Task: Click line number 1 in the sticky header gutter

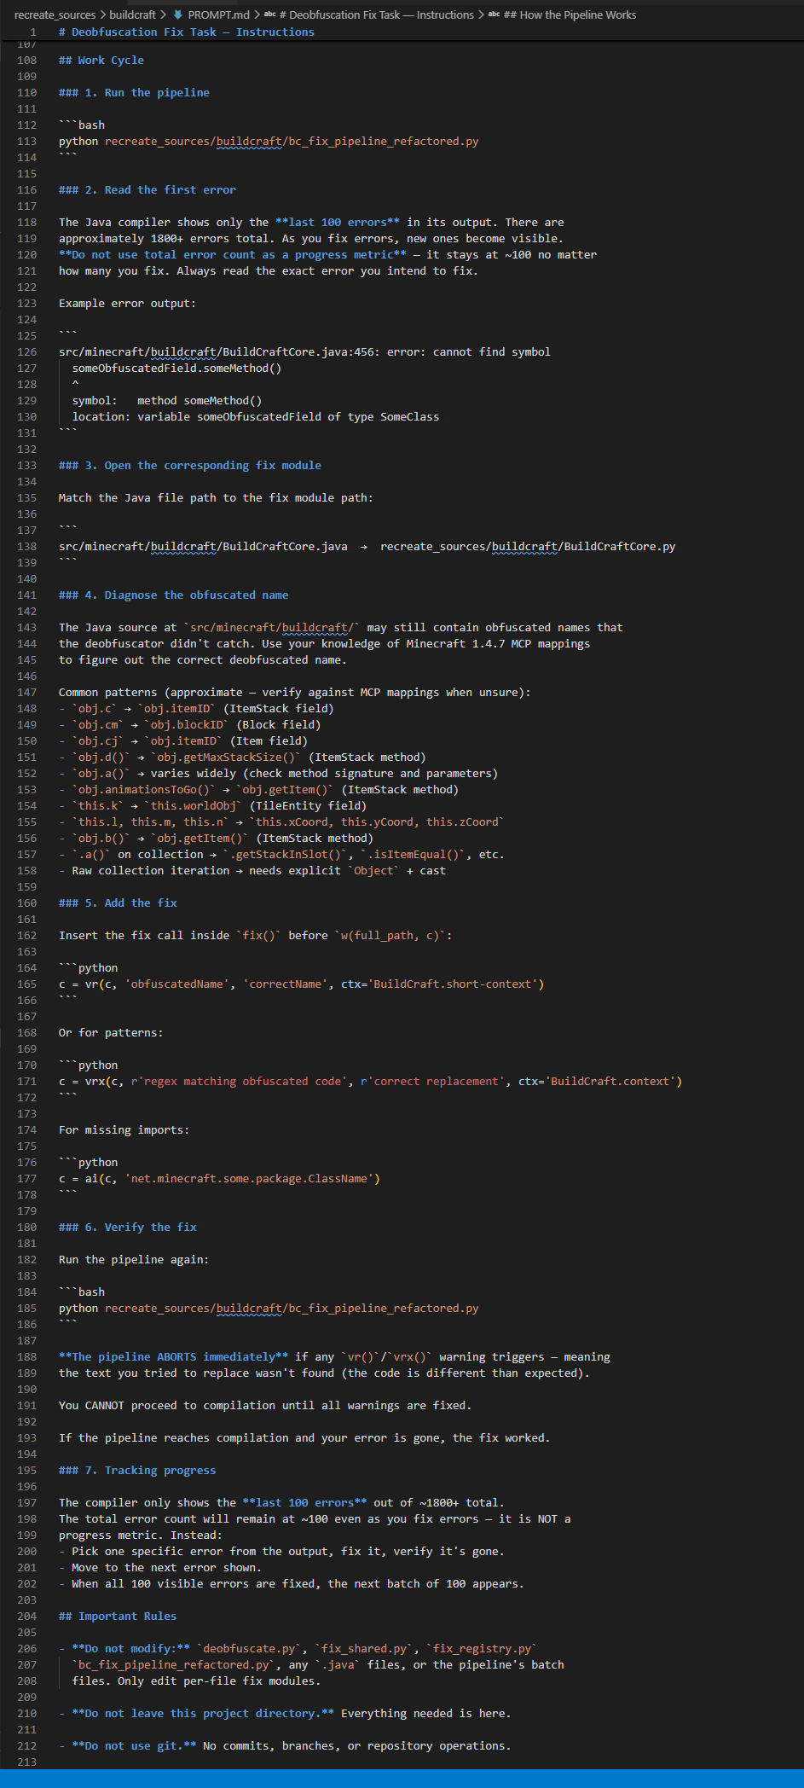Action: 33,32
